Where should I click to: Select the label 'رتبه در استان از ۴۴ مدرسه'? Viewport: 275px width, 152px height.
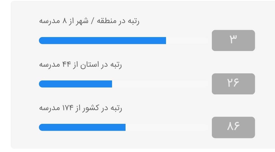point(80,65)
